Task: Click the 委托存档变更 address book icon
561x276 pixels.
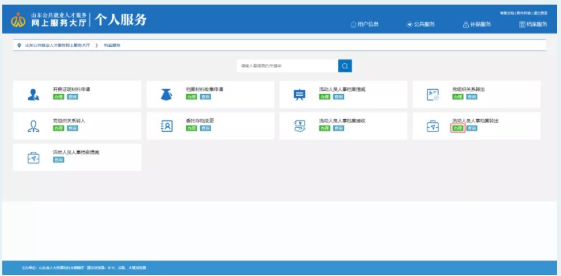Action: click(166, 126)
